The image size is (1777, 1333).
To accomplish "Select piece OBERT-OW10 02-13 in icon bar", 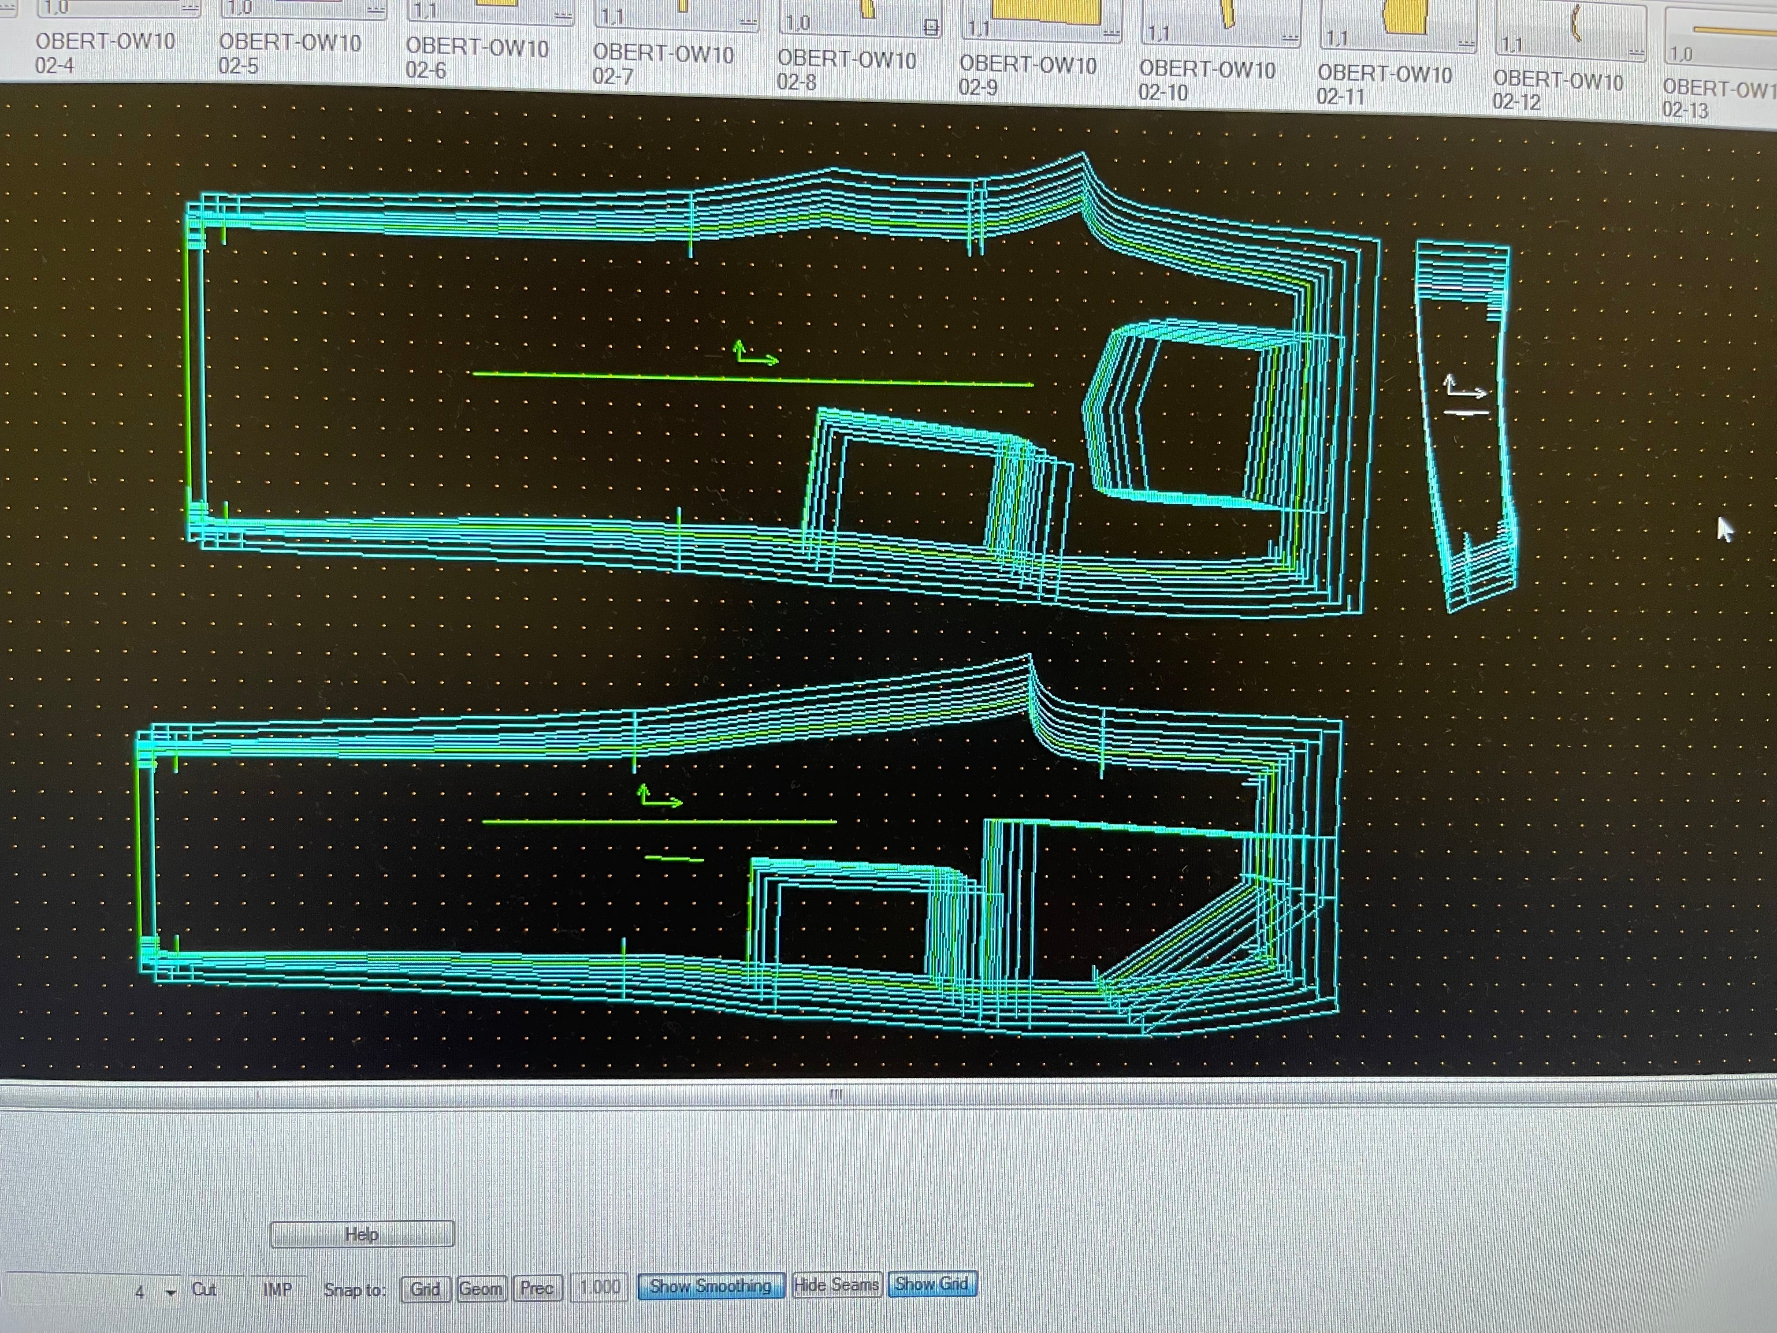I will 1719,99.
